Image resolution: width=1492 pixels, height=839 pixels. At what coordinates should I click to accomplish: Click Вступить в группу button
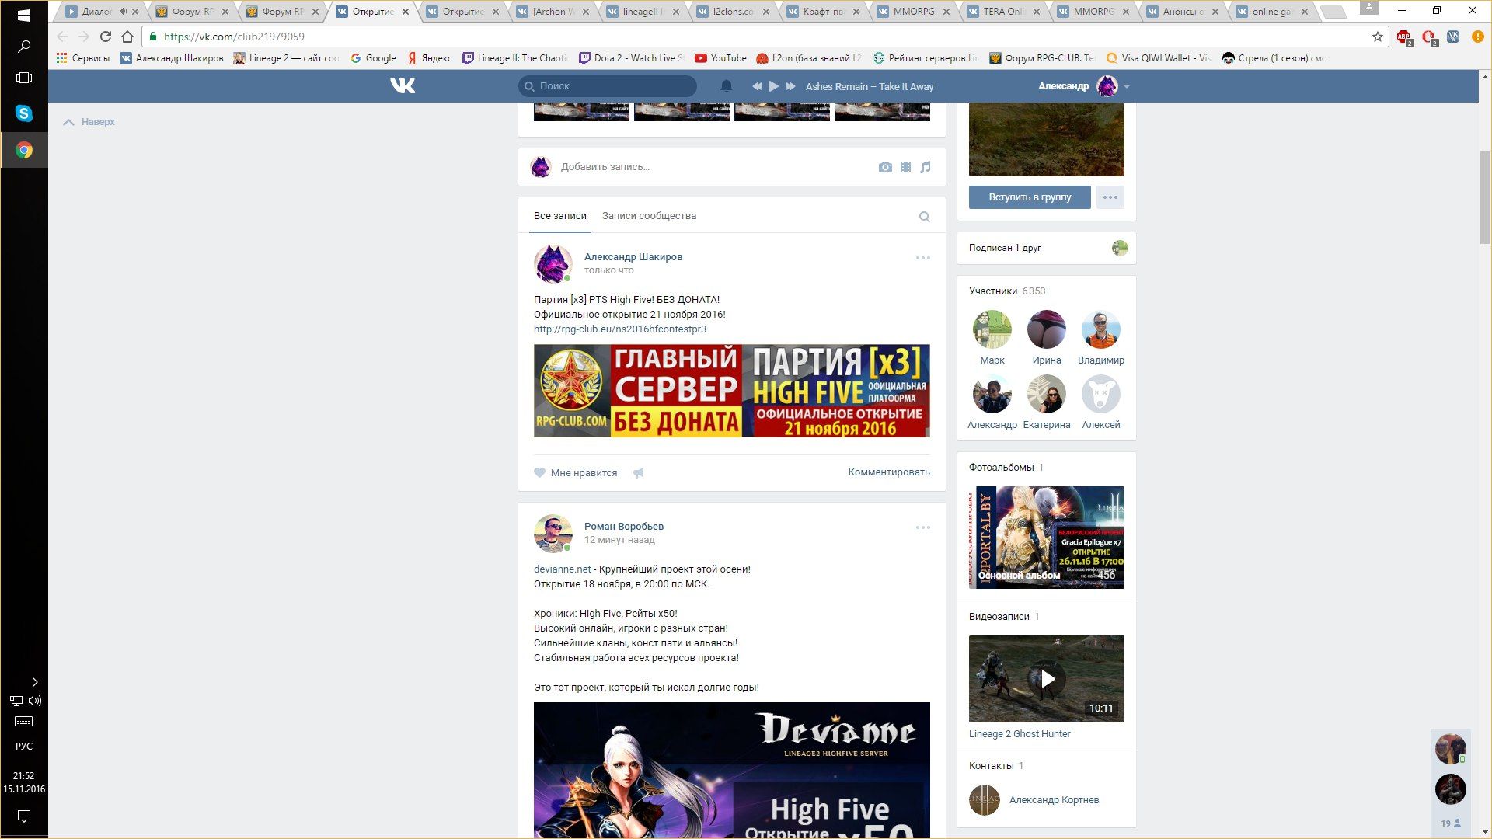pos(1029,197)
